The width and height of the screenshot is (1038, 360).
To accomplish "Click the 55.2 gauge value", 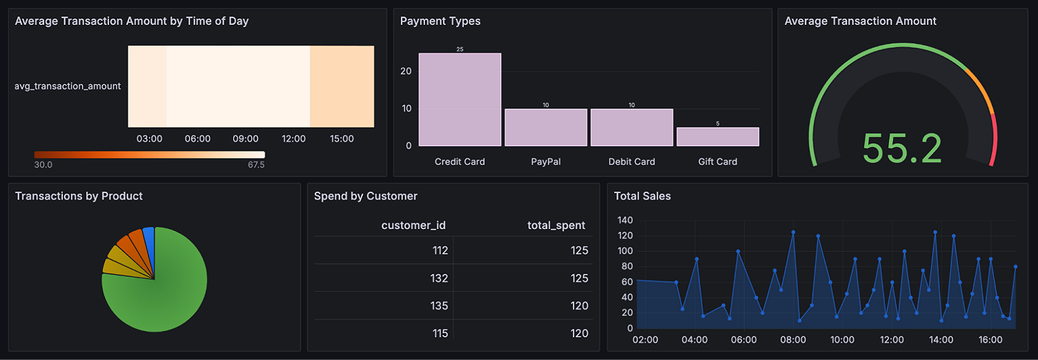I will [x=901, y=148].
